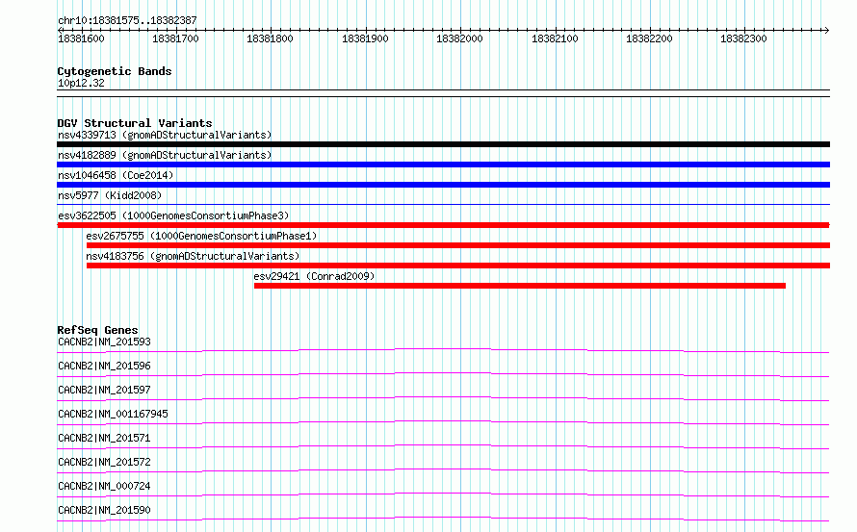Click the red bar of esv29421

coord(520,286)
